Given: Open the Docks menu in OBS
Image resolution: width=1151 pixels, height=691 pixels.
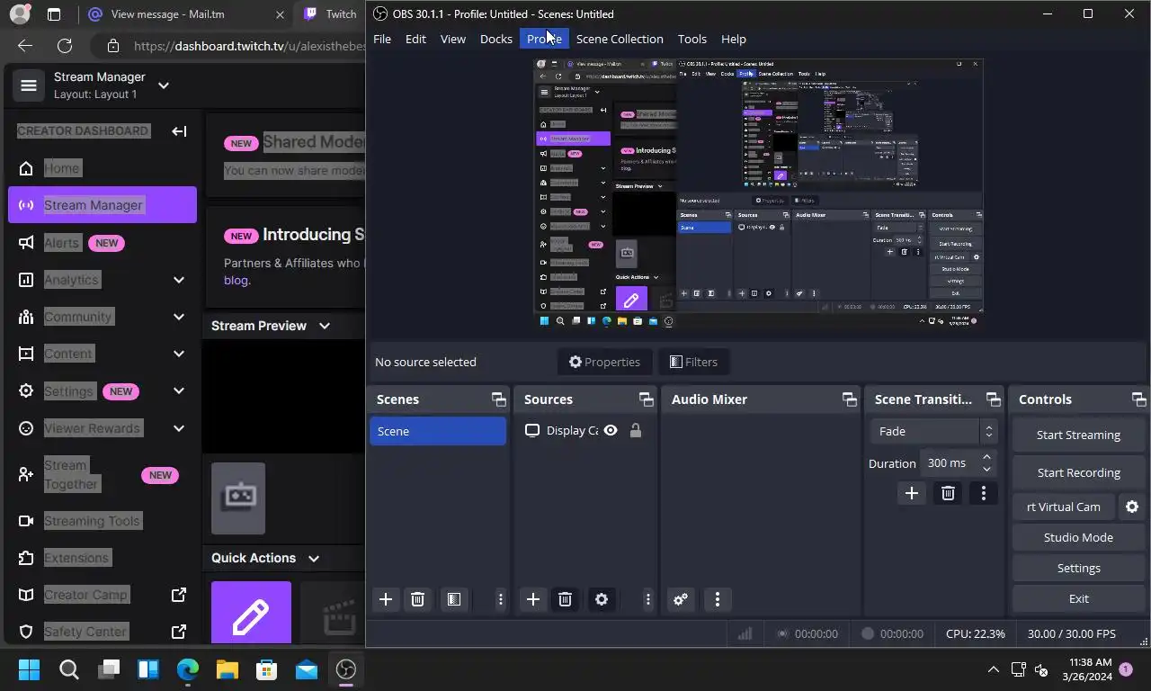Looking at the screenshot, I should (495, 39).
